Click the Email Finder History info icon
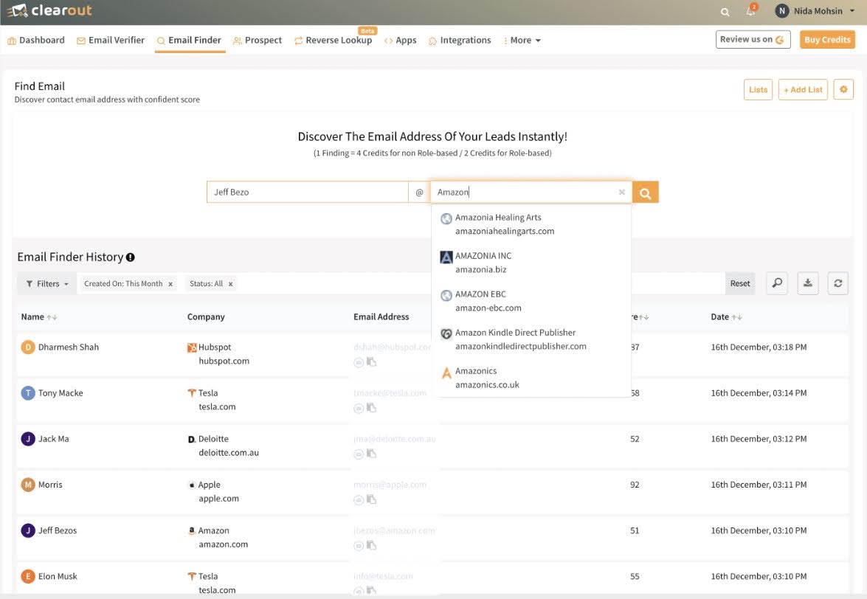This screenshot has width=867, height=599. (131, 257)
